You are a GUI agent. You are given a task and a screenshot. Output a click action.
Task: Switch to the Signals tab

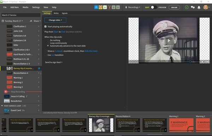65,13
